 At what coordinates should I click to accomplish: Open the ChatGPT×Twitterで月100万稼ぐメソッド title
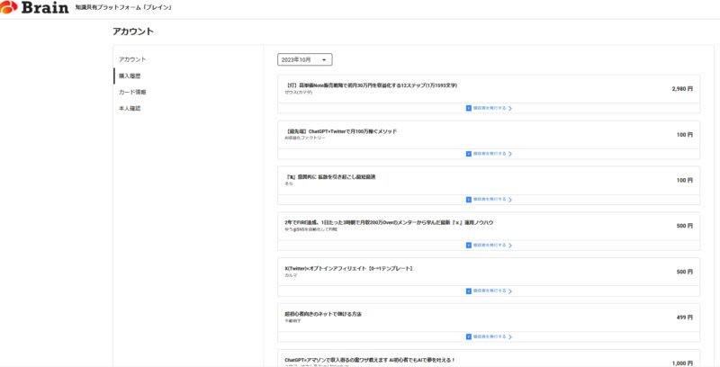tap(341, 131)
